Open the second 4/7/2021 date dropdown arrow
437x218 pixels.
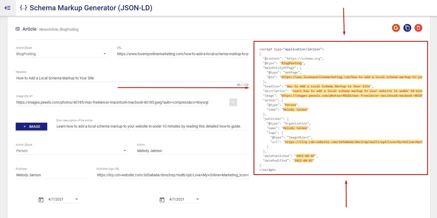198,199
